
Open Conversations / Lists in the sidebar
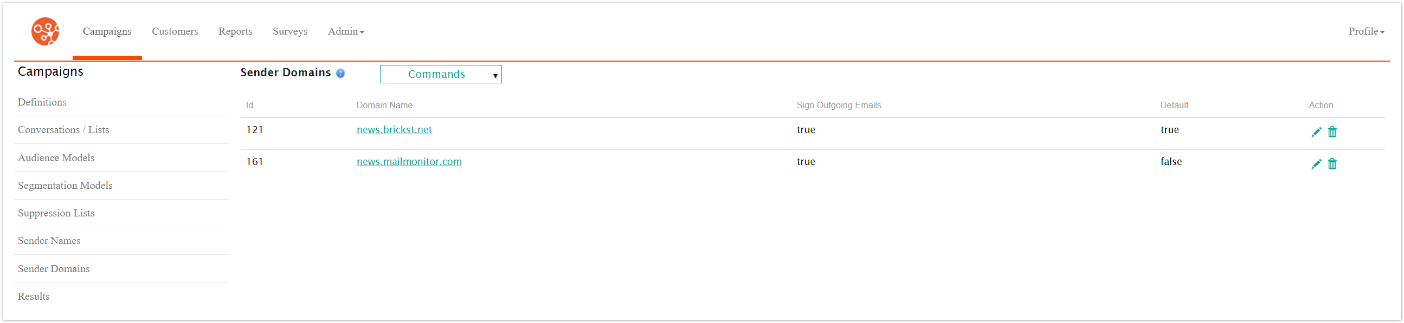point(63,130)
